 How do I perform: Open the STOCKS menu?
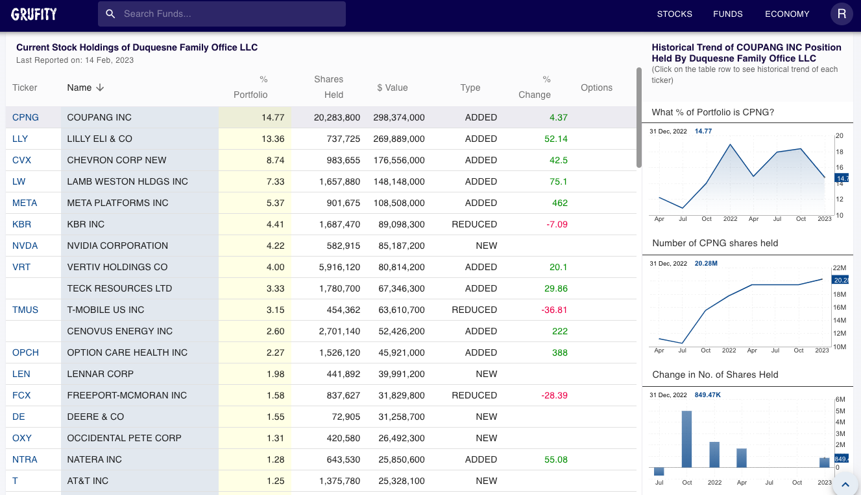674,14
